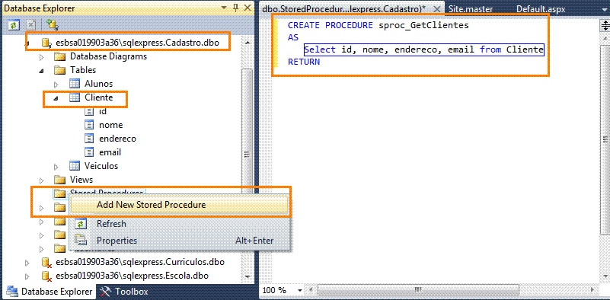The width and height of the screenshot is (610, 300).
Task: Click the Views folder icon
Action: (59, 180)
